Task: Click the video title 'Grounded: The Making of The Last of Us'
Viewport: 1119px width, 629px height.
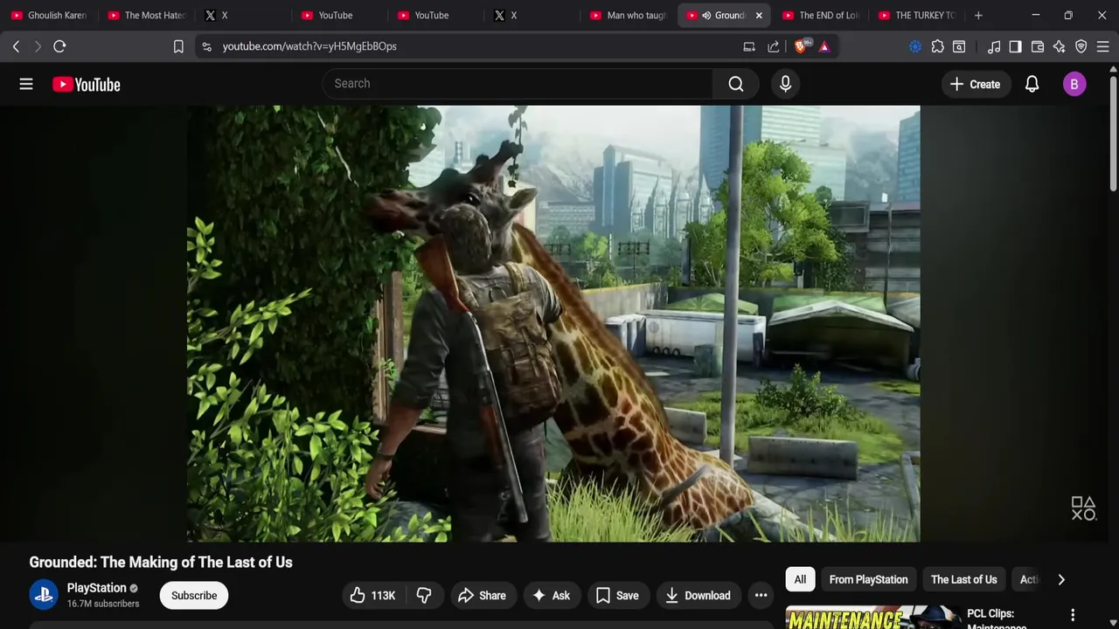Action: pos(161,563)
